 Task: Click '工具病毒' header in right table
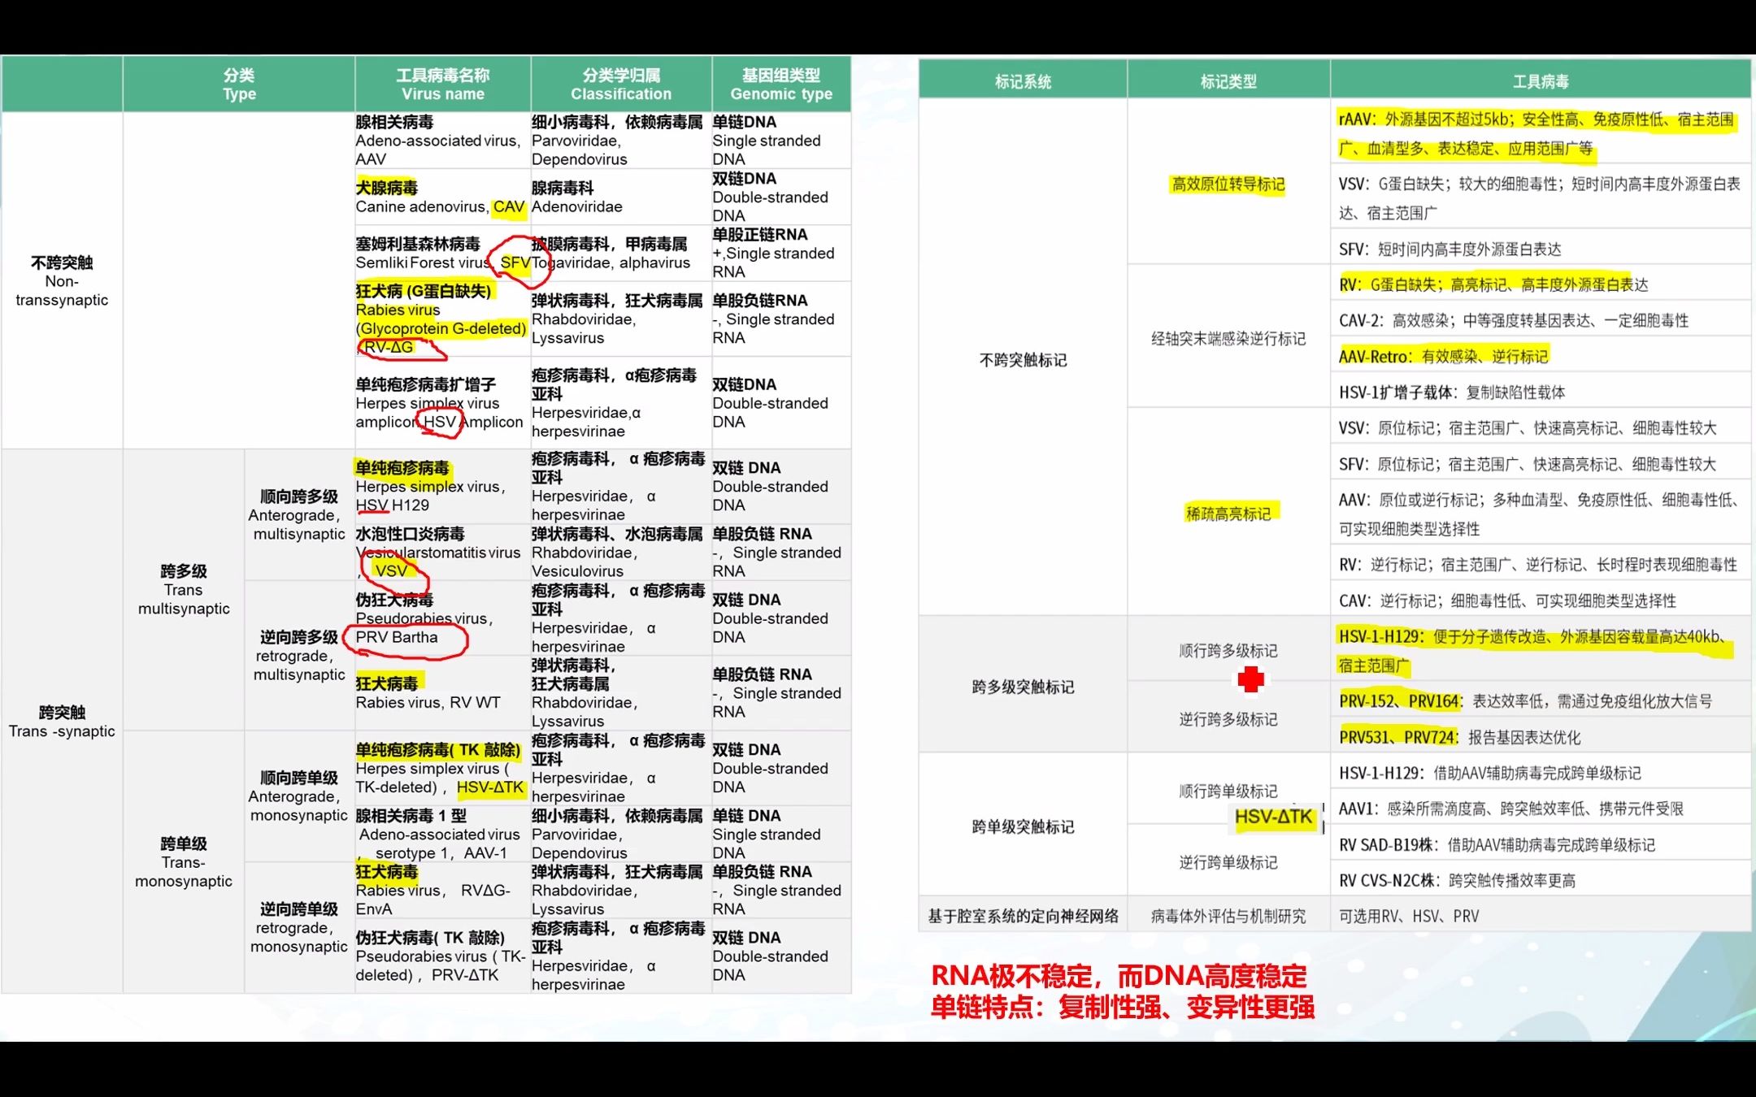[x=1541, y=81]
